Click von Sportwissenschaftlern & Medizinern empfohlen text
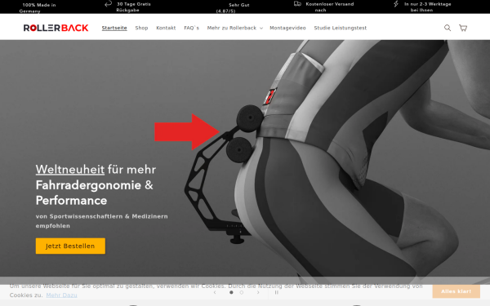 coord(101,221)
